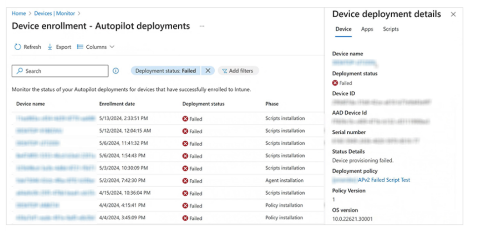This screenshot has width=478, height=231.
Task: Click the Deployment status Failed filter pill
Action: 165,71
